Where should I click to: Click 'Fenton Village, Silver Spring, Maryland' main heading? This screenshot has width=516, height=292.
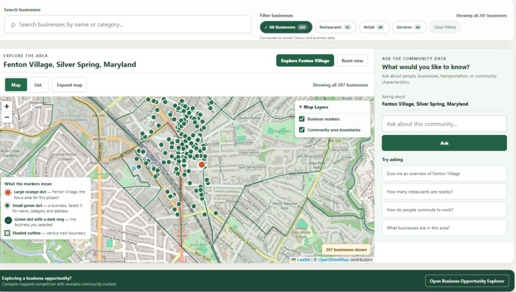70,65
